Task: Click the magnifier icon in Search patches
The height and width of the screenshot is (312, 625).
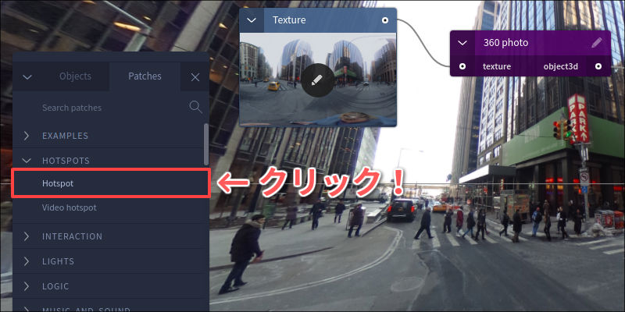Action: pos(195,107)
